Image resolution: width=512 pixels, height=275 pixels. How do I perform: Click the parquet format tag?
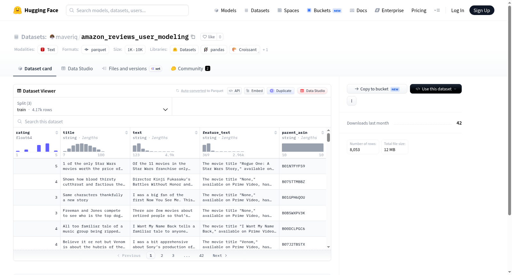point(95,50)
